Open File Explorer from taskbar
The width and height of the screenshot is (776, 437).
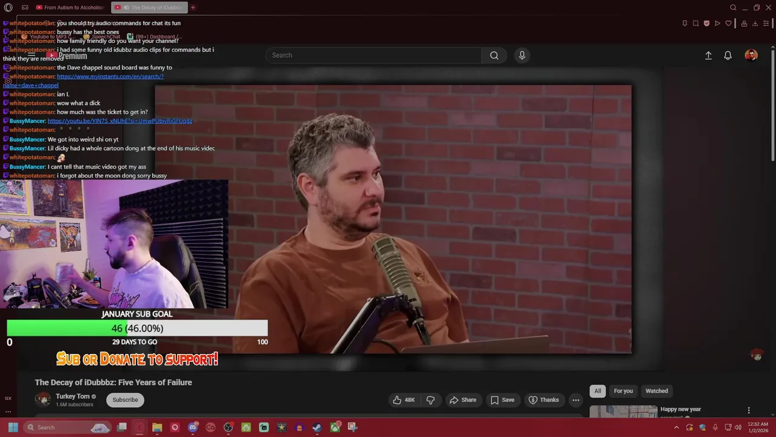[157, 427]
